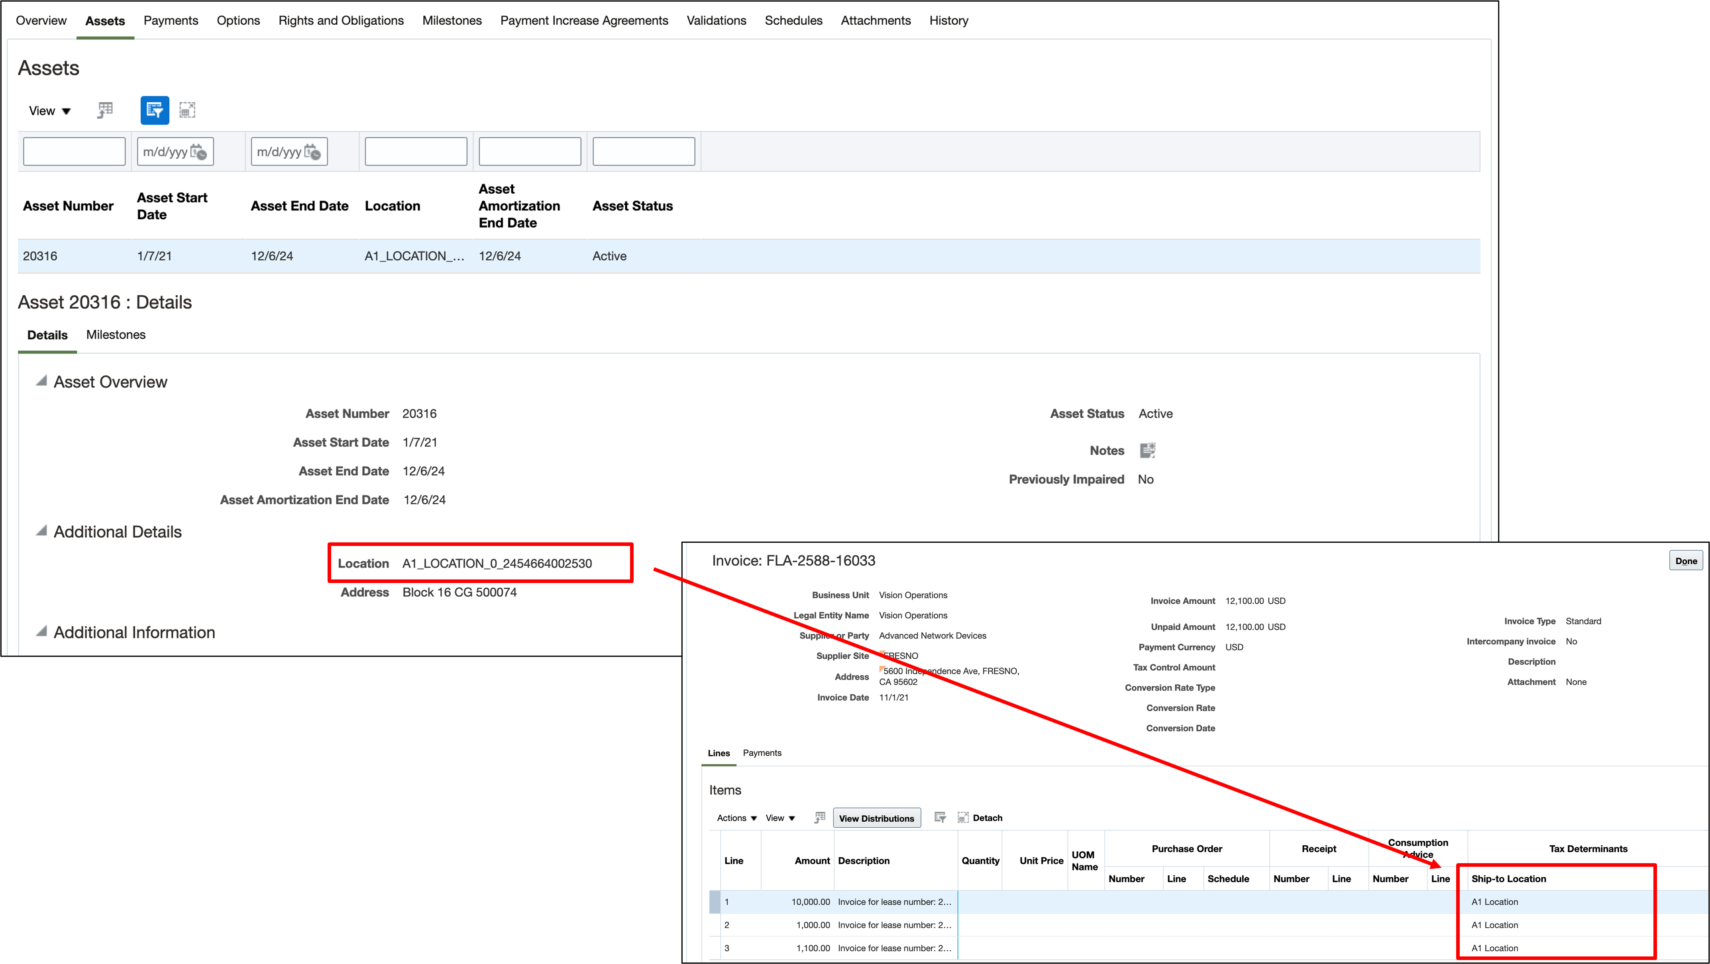This screenshot has height=964, width=1710.
Task: Click Export to Excel icon in Assets toolbar
Action: (x=105, y=110)
